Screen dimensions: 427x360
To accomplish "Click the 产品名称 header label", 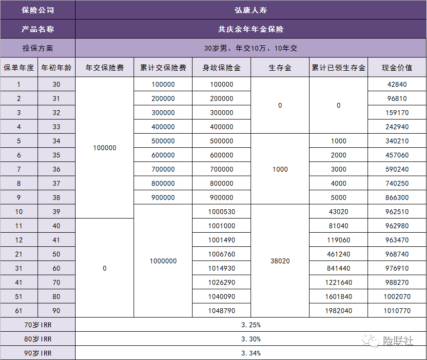I will pyautogui.click(x=38, y=29).
